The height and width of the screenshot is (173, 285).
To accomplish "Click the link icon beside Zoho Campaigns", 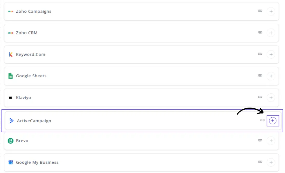I will pos(260,11).
